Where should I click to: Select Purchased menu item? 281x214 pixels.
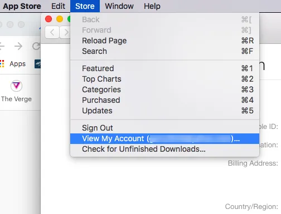point(164,100)
